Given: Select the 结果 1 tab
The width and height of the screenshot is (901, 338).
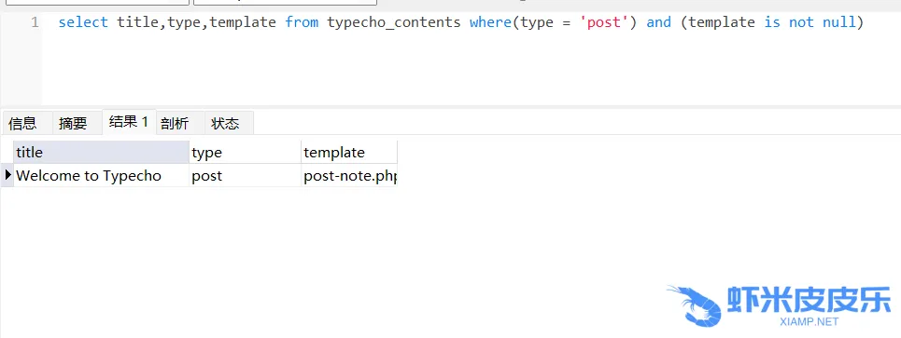Looking at the screenshot, I should [129, 122].
